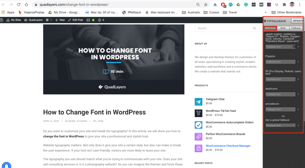
Task: Click the green status dot in admin bar
Action: click(x=93, y=20)
